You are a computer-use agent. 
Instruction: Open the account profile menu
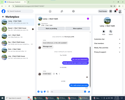[120, 11]
